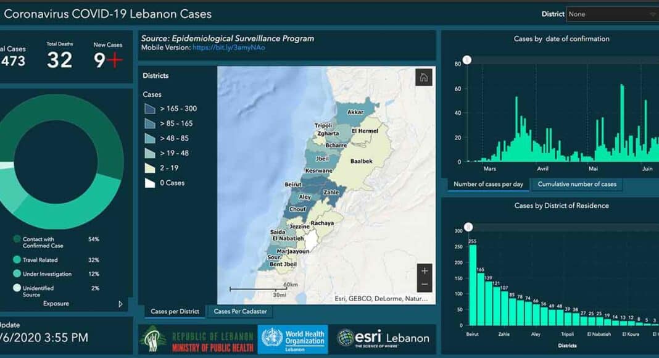This screenshot has width=659, height=358.
Task: Switch to Cases per District tab
Action: (175, 312)
